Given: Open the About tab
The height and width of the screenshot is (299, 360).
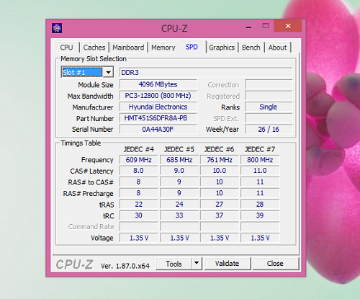Looking at the screenshot, I should click(277, 48).
